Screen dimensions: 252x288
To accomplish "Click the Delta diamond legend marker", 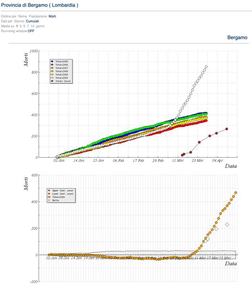I will [x=49, y=200].
